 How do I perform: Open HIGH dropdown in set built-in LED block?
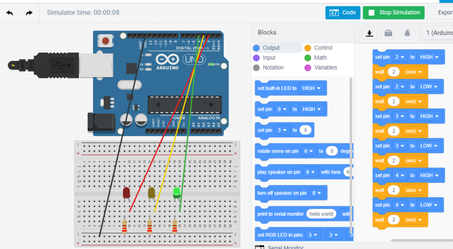311,88
